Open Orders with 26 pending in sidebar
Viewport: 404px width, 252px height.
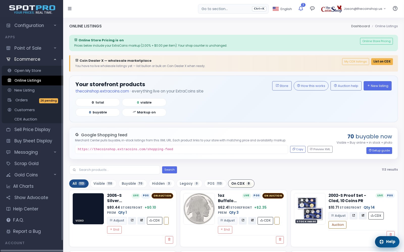[x=32, y=100]
